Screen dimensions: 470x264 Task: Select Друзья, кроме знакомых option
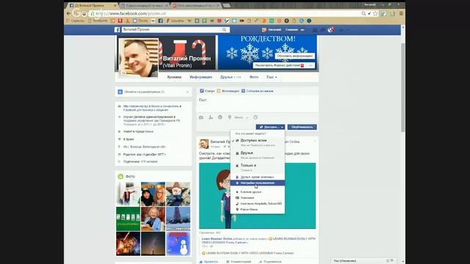(x=258, y=177)
